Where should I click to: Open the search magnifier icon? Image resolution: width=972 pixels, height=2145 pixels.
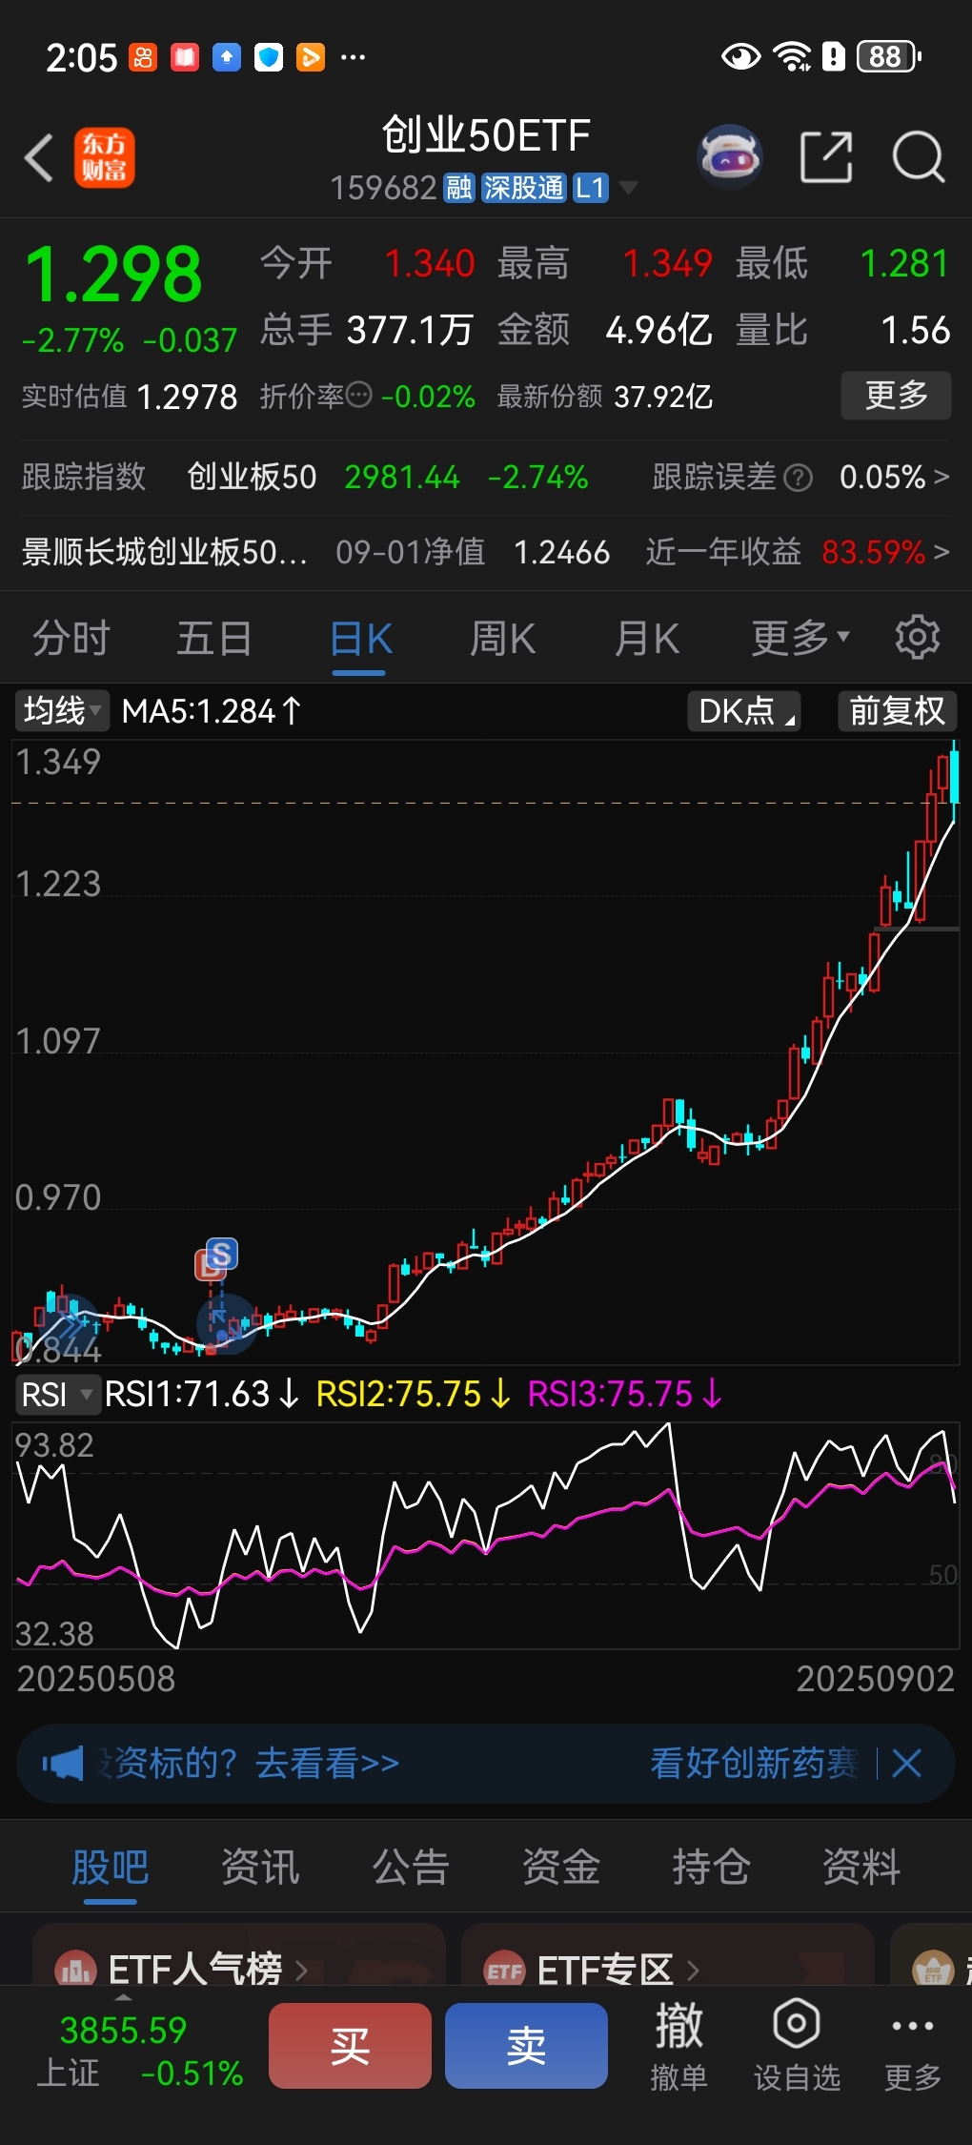[x=918, y=157]
